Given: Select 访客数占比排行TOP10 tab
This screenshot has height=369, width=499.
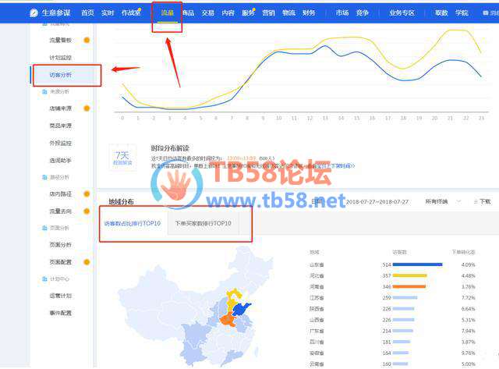Looking at the screenshot, I should pyautogui.click(x=133, y=224).
